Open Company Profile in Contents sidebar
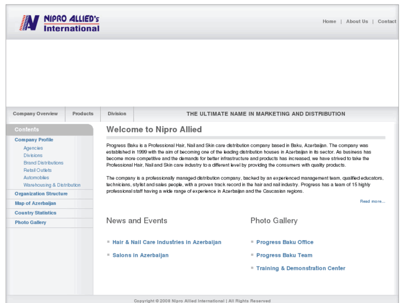405x303 pixels. [34, 140]
